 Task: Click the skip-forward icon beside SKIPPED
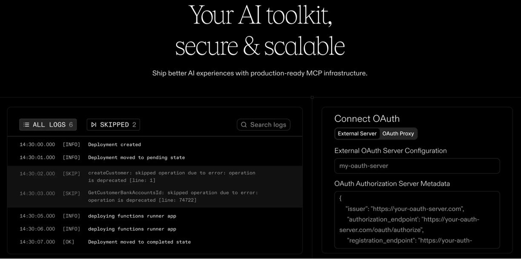(x=93, y=125)
